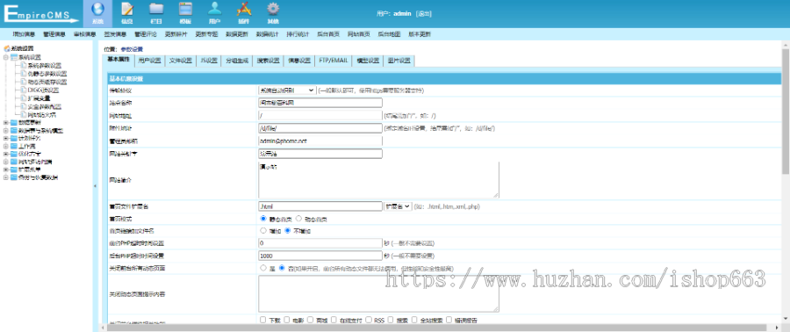Image resolution: width=790 pixels, height=332 pixels.
Task: Click the folder icon of 网站多访问端
Action: coord(14,162)
